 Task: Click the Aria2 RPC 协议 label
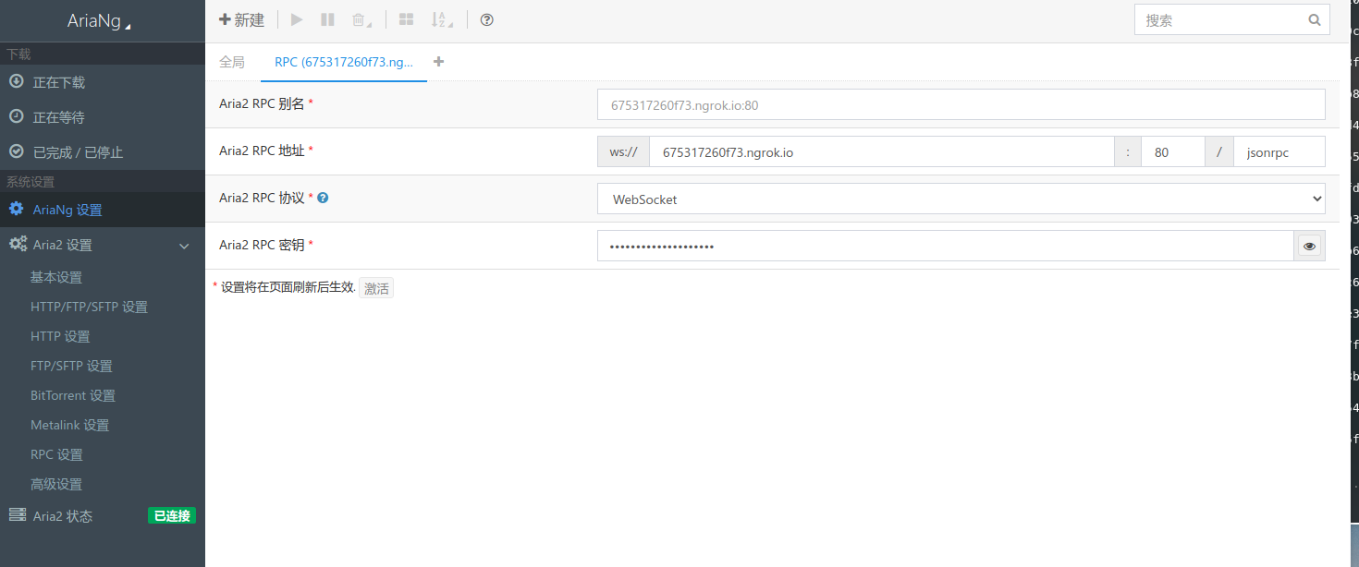click(x=262, y=198)
